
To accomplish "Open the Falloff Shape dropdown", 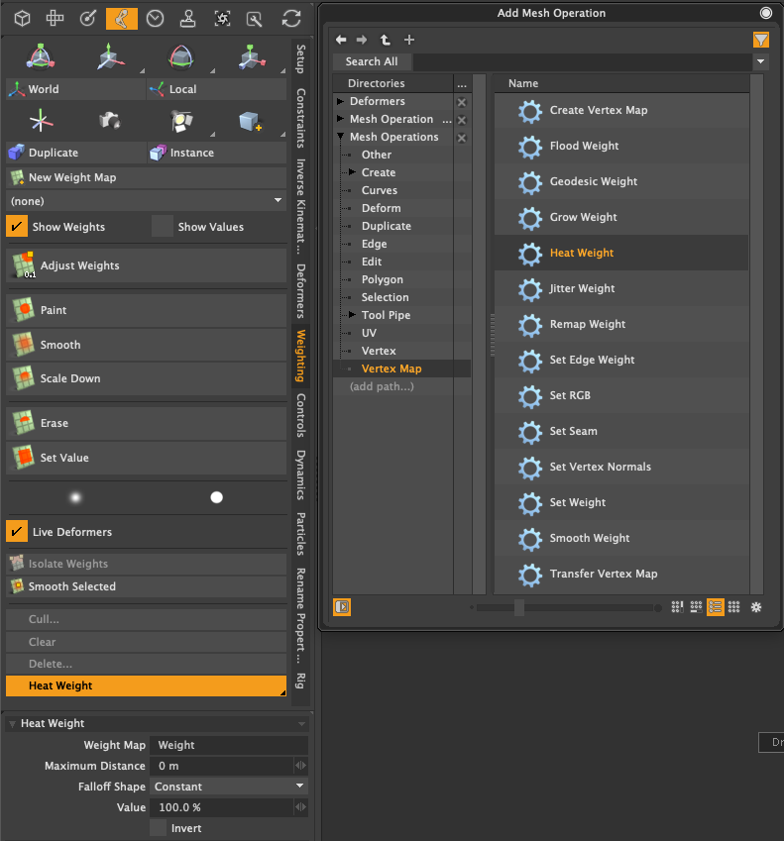I will 229,787.
